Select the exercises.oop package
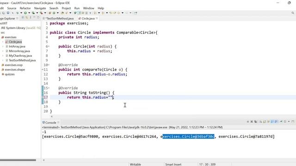Viewport: 296px width, 166px height. pyautogui.click(x=13, y=65)
